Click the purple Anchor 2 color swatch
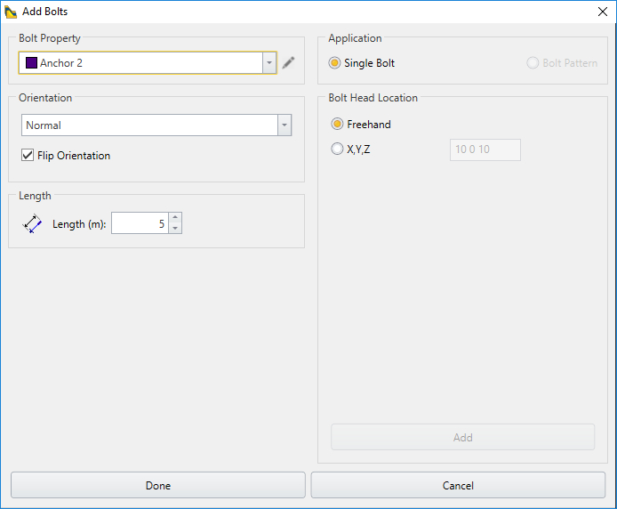This screenshot has width=617, height=509. (31, 63)
